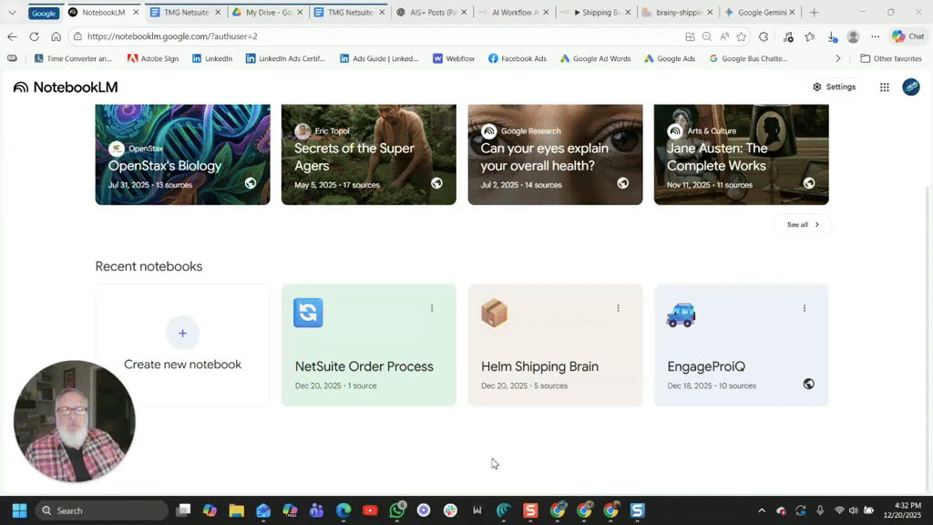
Task: Open EngageProiQ three-dot options menu
Action: [x=805, y=308]
